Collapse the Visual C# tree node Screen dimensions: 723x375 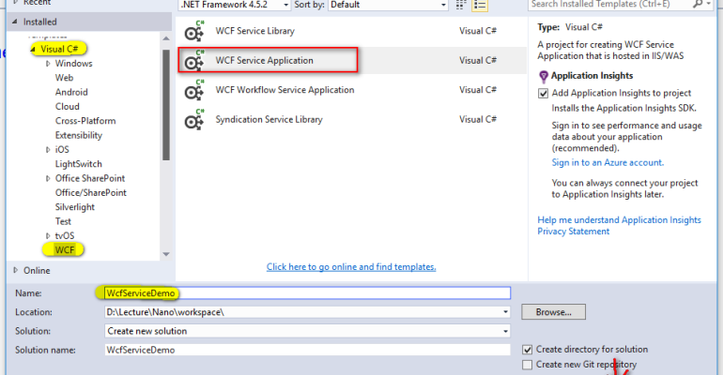click(33, 49)
